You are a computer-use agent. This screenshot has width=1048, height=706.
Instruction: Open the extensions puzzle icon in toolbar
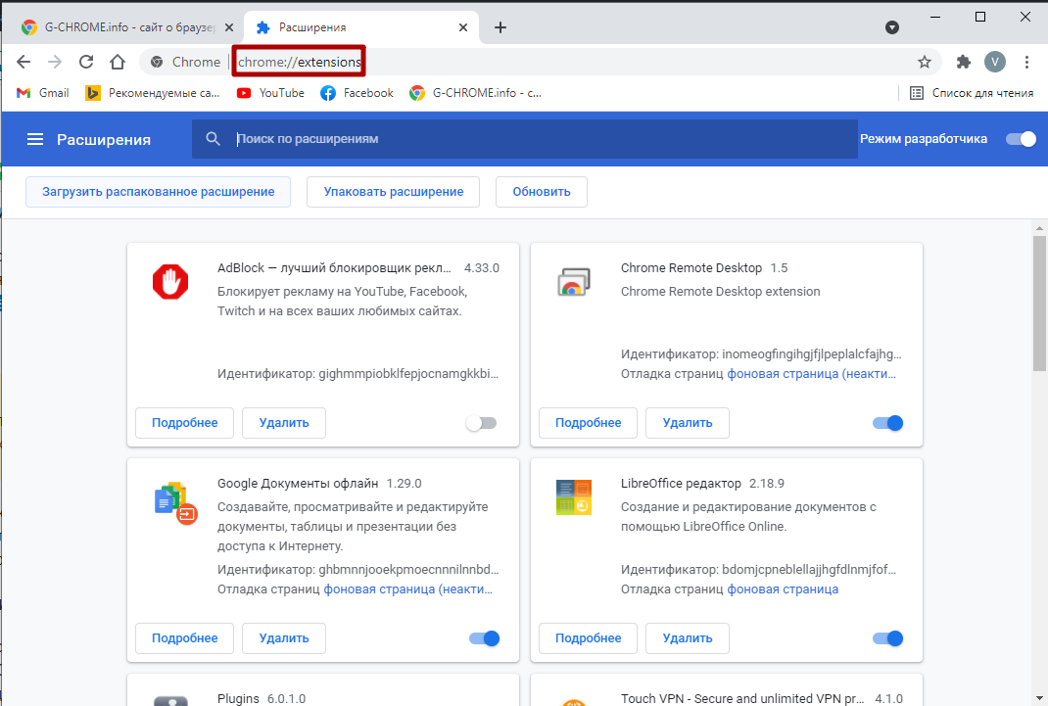[963, 62]
